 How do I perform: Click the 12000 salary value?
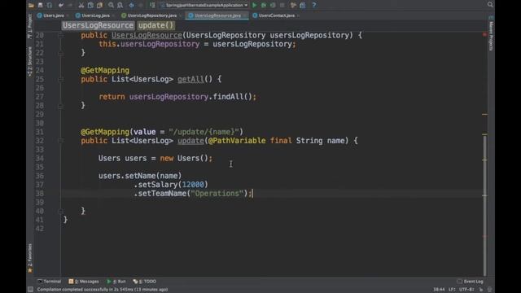(193, 185)
